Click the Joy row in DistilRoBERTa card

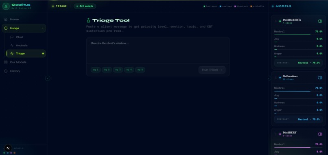coord(298,40)
